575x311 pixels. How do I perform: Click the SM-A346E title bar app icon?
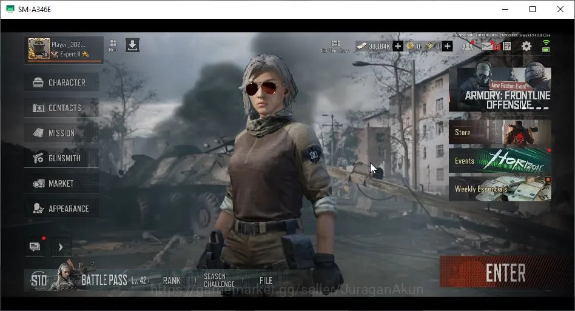(10, 9)
